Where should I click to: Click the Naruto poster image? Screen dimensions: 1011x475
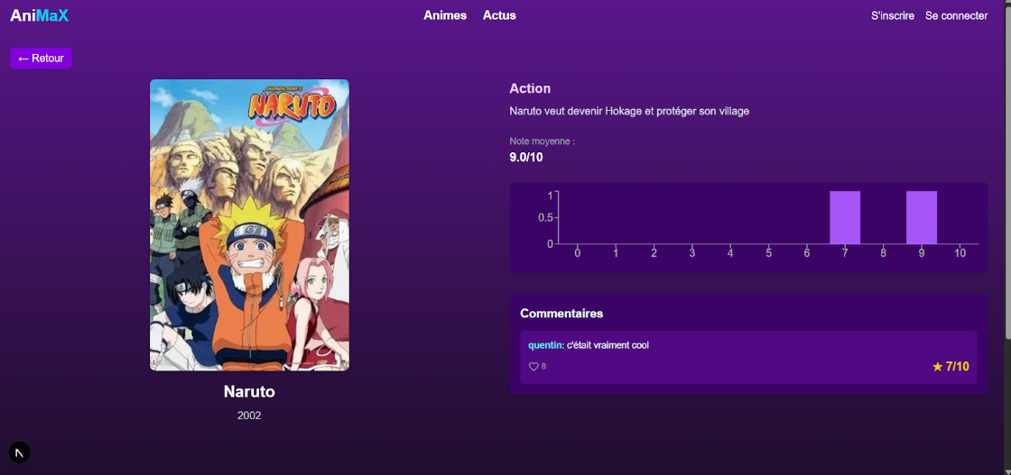(x=249, y=224)
